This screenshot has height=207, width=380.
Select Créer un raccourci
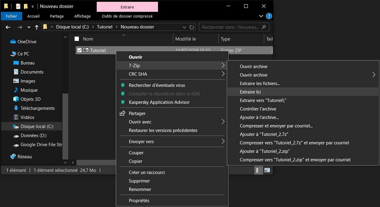172,172
